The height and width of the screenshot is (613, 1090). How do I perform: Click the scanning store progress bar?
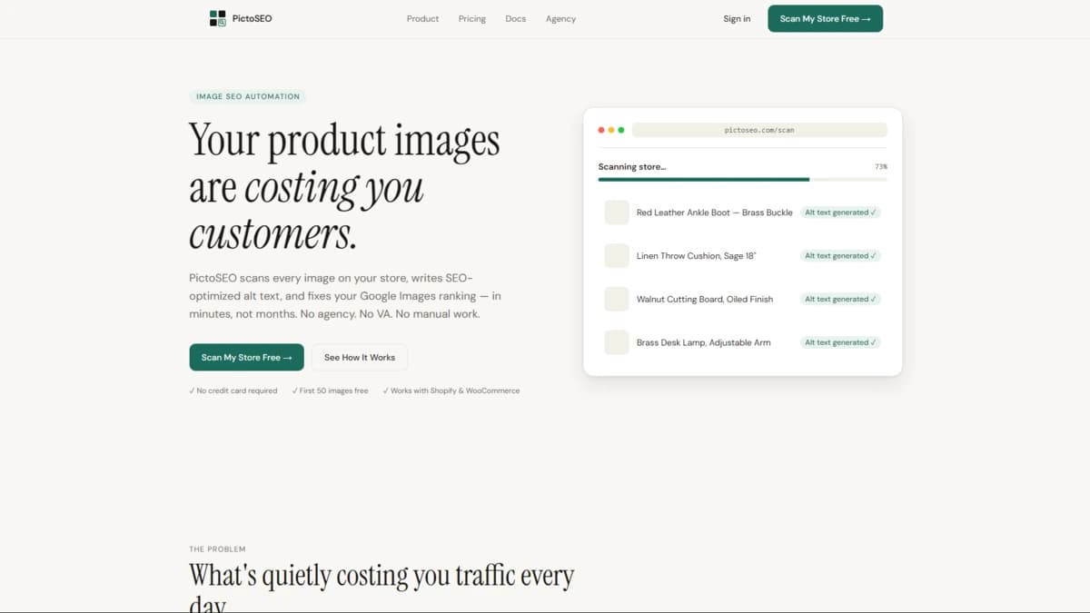[x=742, y=180]
